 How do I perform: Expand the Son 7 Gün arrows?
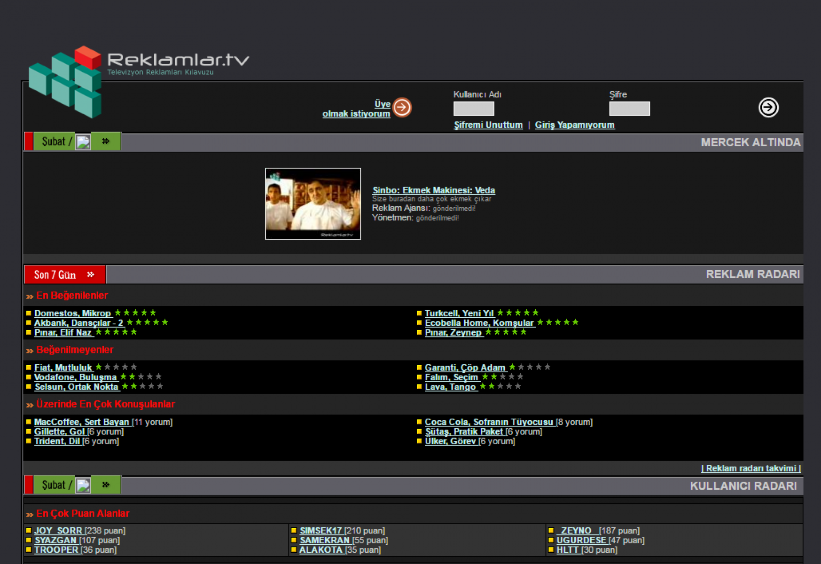(91, 274)
